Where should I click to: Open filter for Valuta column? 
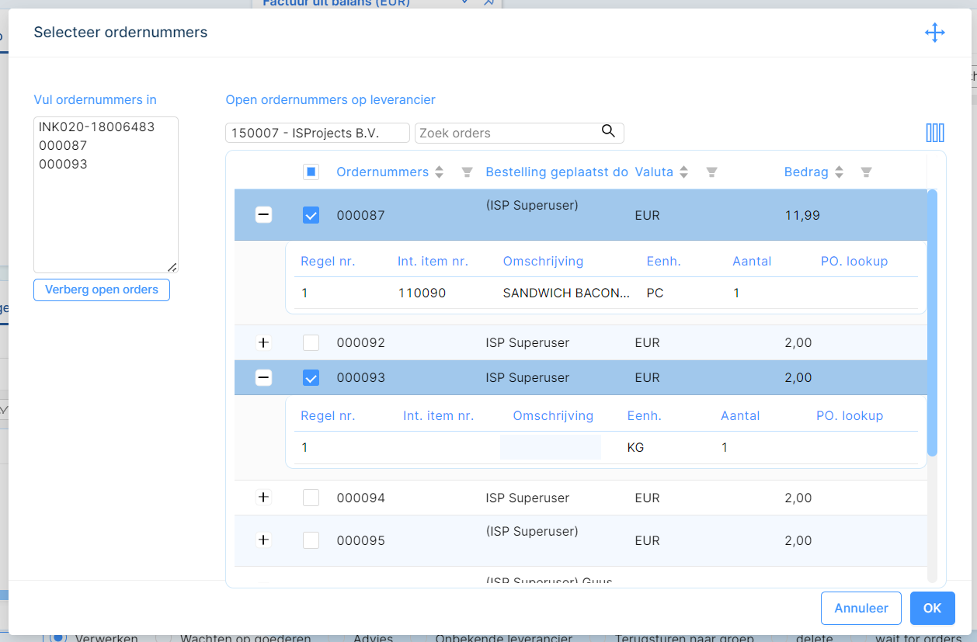pos(711,172)
